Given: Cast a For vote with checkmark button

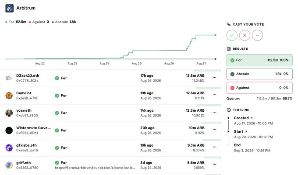Looking at the screenshot, I should tap(232, 35).
